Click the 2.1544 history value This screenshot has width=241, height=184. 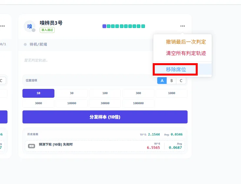tap(154, 134)
